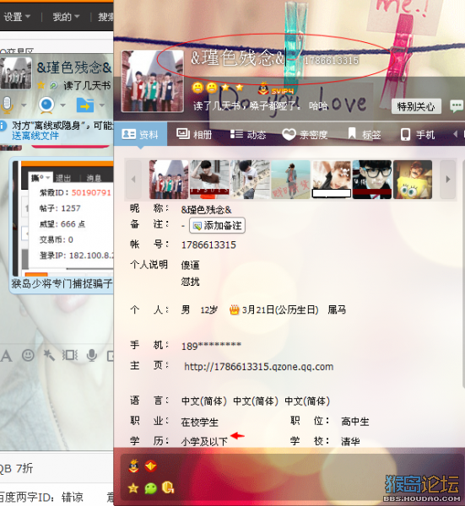Click the voice message microphone in chat toolbar
This screenshot has width=465, height=506.
(x=92, y=355)
